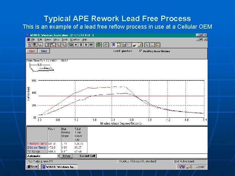The height and width of the screenshot is (176, 235).
Task: Click the yellow sticky note toolbar icon
Action: [118, 45]
